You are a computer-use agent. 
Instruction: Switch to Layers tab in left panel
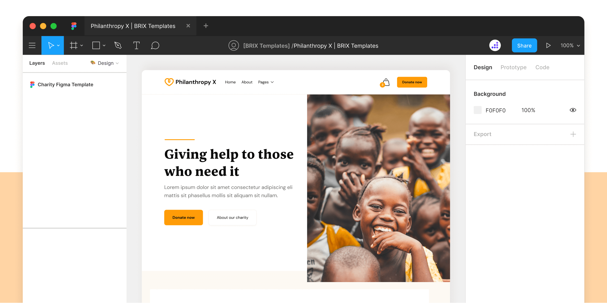37,63
